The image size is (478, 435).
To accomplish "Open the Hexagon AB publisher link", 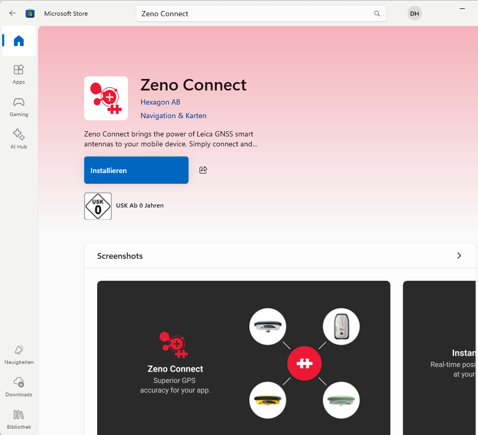I will coord(160,102).
